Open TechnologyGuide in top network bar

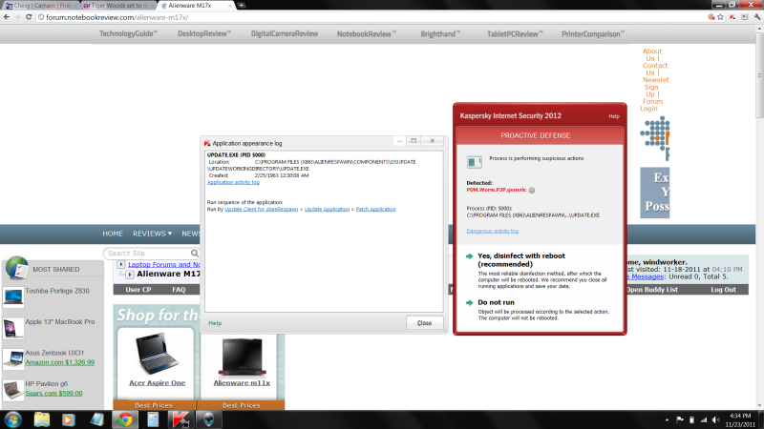point(128,34)
